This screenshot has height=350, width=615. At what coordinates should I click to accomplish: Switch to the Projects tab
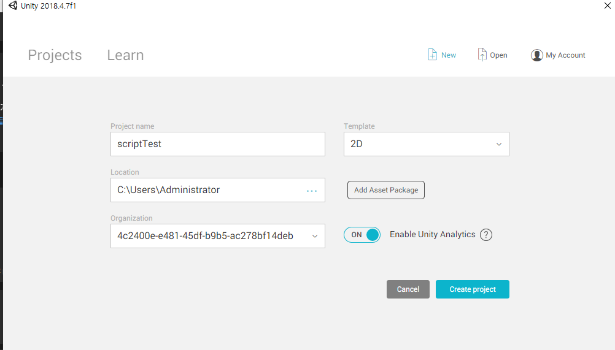[x=55, y=55]
